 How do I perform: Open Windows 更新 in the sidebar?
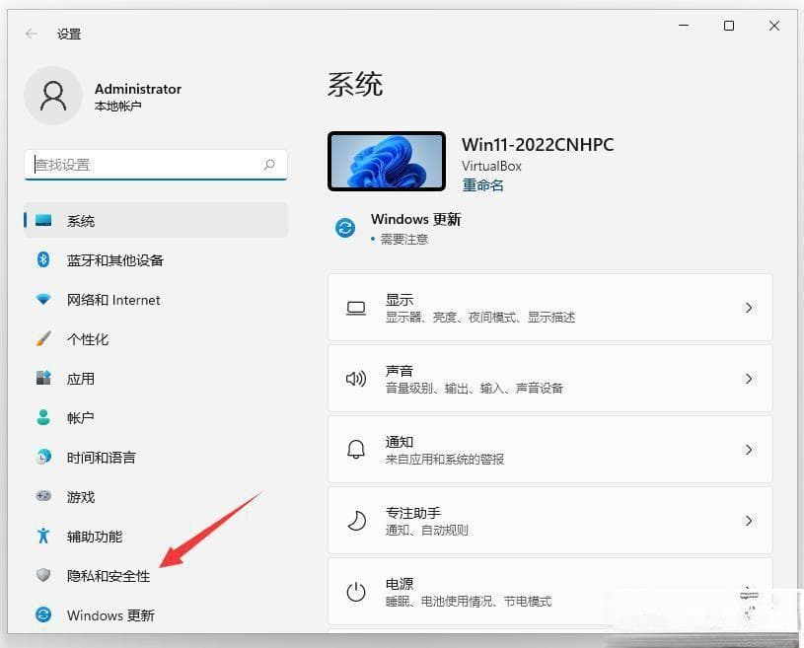156,614
